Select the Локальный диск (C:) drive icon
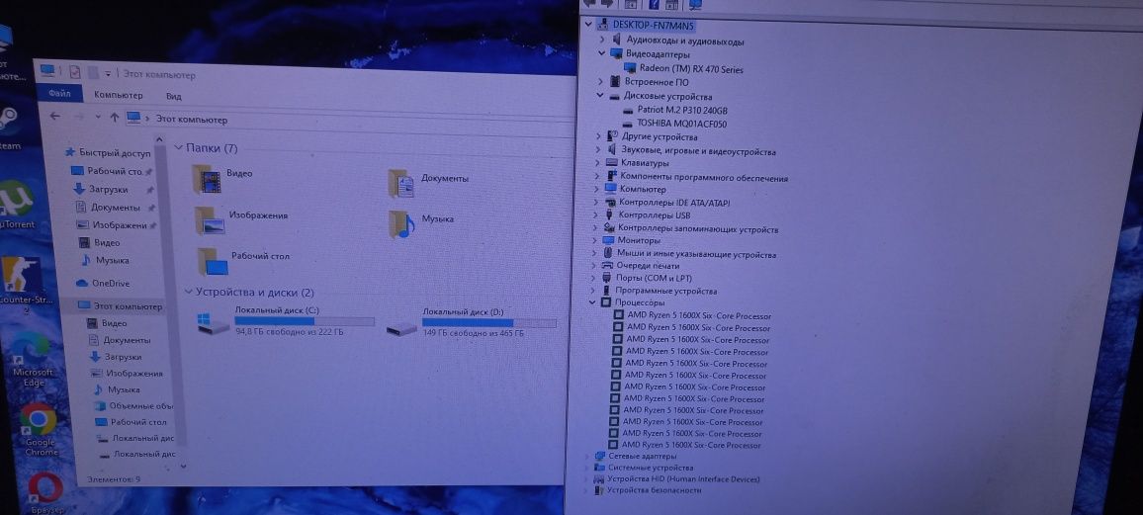1143x515 pixels. [214, 323]
